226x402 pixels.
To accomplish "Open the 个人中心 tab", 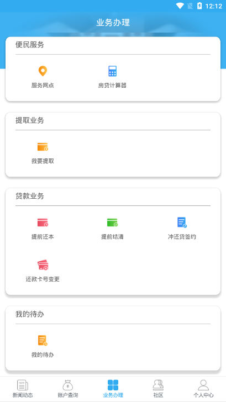I will coord(203,388).
